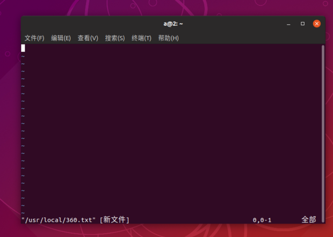The width and height of the screenshot is (333, 237).
Task: Open the 查看(V) menu
Action: (88, 38)
